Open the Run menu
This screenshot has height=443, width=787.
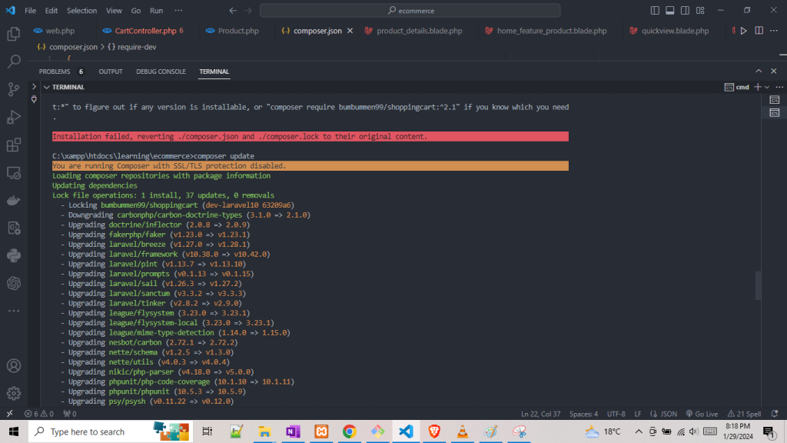pyautogui.click(x=156, y=10)
